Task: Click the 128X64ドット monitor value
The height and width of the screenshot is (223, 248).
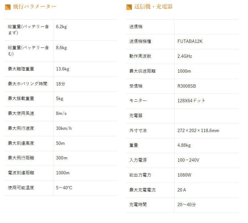Action: [191, 101]
